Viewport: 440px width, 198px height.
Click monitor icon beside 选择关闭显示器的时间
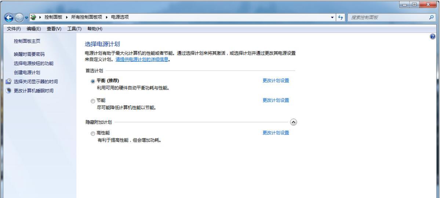click(8, 82)
